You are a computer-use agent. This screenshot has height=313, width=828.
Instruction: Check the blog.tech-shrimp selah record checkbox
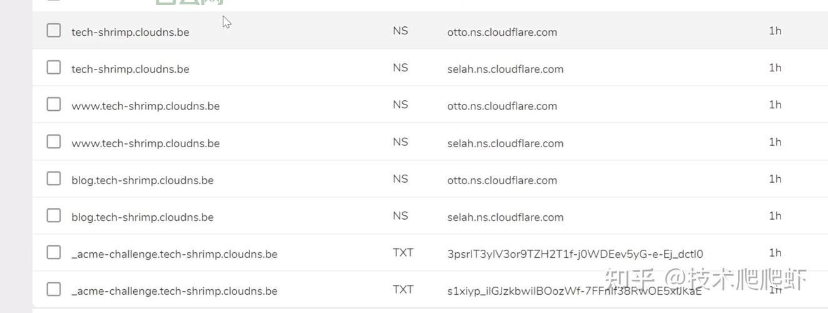pyautogui.click(x=54, y=215)
